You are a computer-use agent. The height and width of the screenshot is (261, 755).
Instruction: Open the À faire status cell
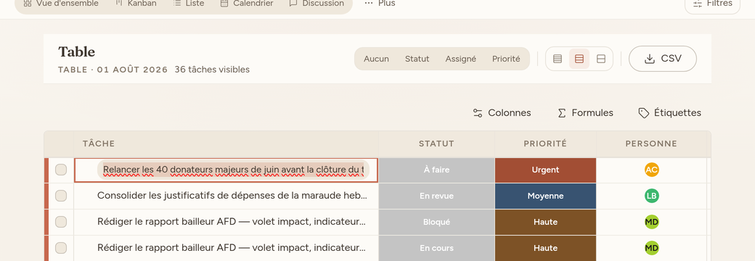pos(436,170)
